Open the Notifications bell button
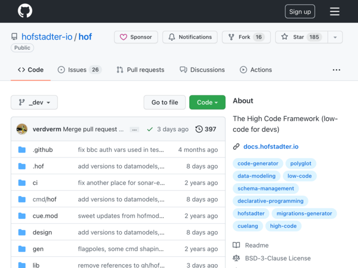The width and height of the screenshot is (358, 268). [190, 37]
